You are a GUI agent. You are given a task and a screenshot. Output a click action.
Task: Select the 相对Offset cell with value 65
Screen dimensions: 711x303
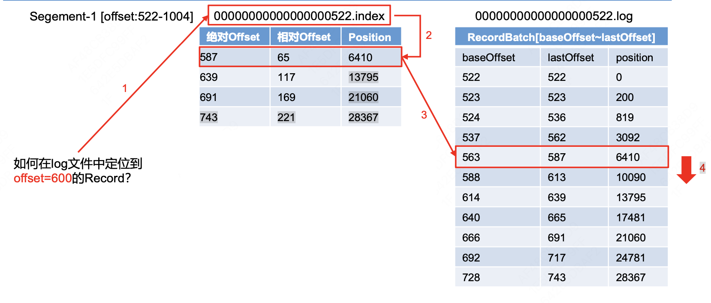tap(283, 57)
